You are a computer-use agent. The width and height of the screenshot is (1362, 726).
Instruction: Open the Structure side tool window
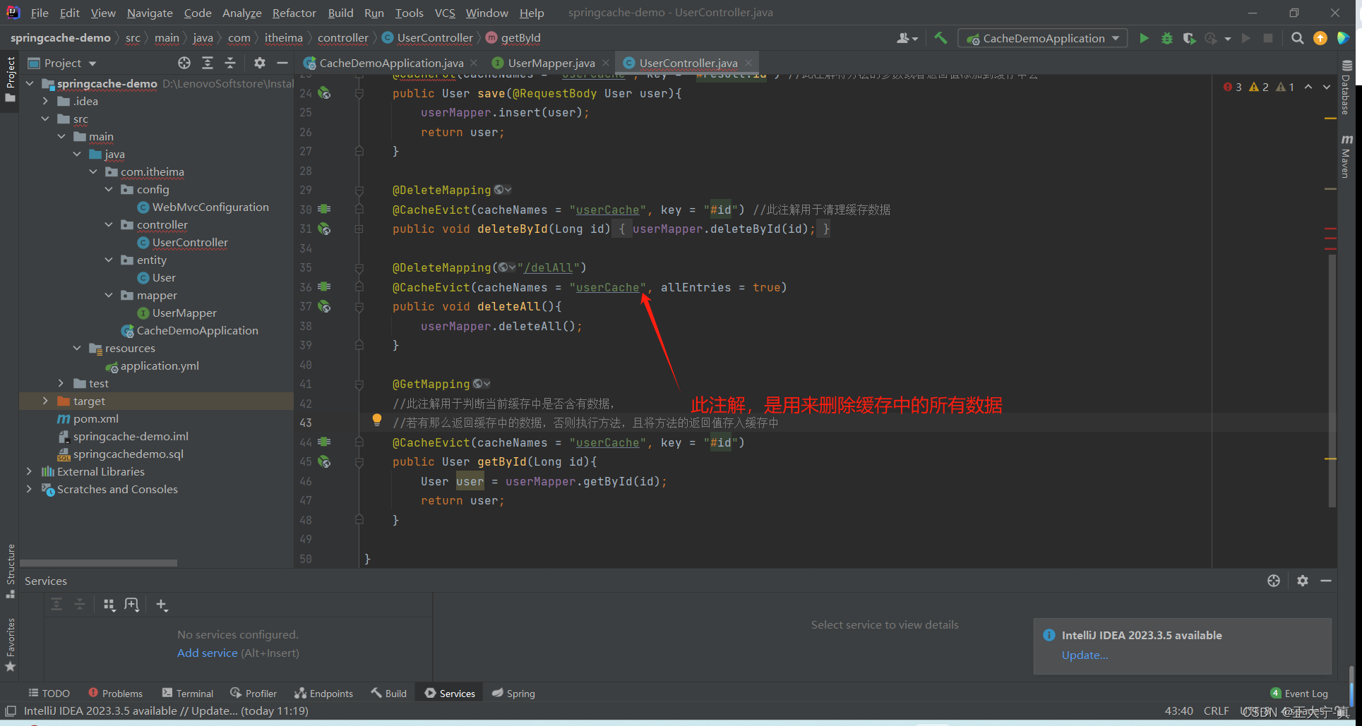(x=10, y=571)
